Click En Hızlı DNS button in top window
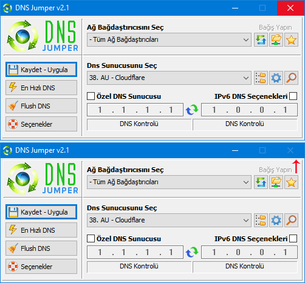The width and height of the screenshot is (305, 283). [x=41, y=88]
